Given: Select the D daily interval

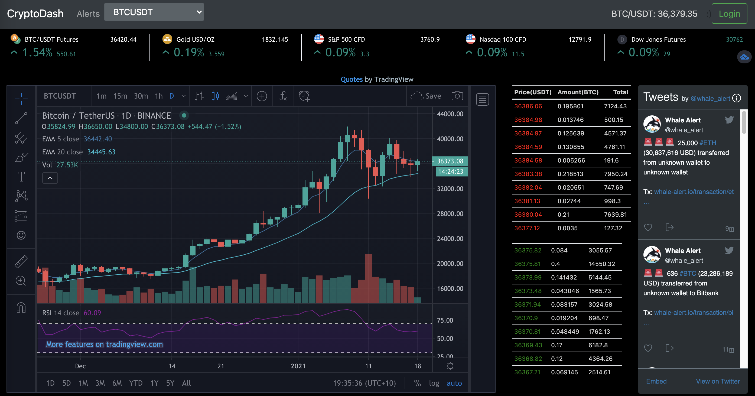Looking at the screenshot, I should tap(171, 96).
